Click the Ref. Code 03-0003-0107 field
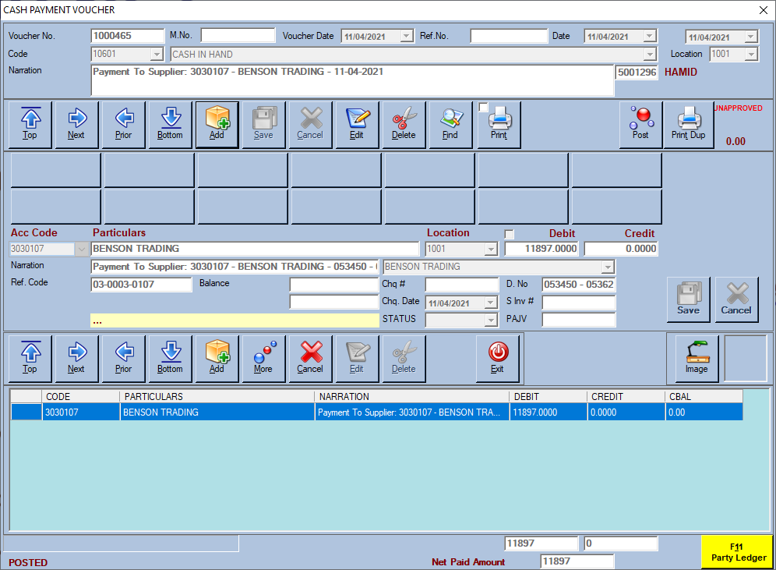The width and height of the screenshot is (776, 570). (x=141, y=285)
